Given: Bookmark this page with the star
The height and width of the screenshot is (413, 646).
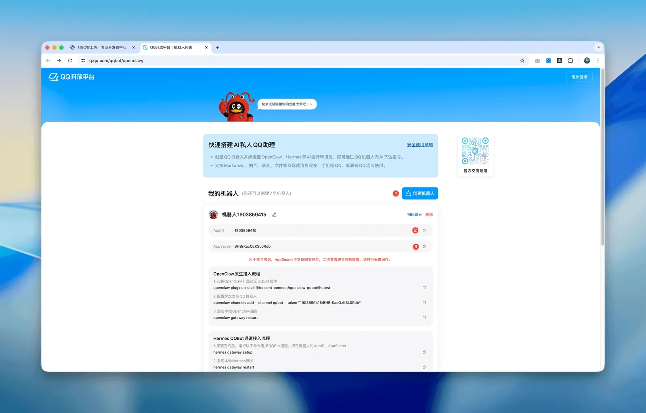Looking at the screenshot, I should (x=522, y=61).
